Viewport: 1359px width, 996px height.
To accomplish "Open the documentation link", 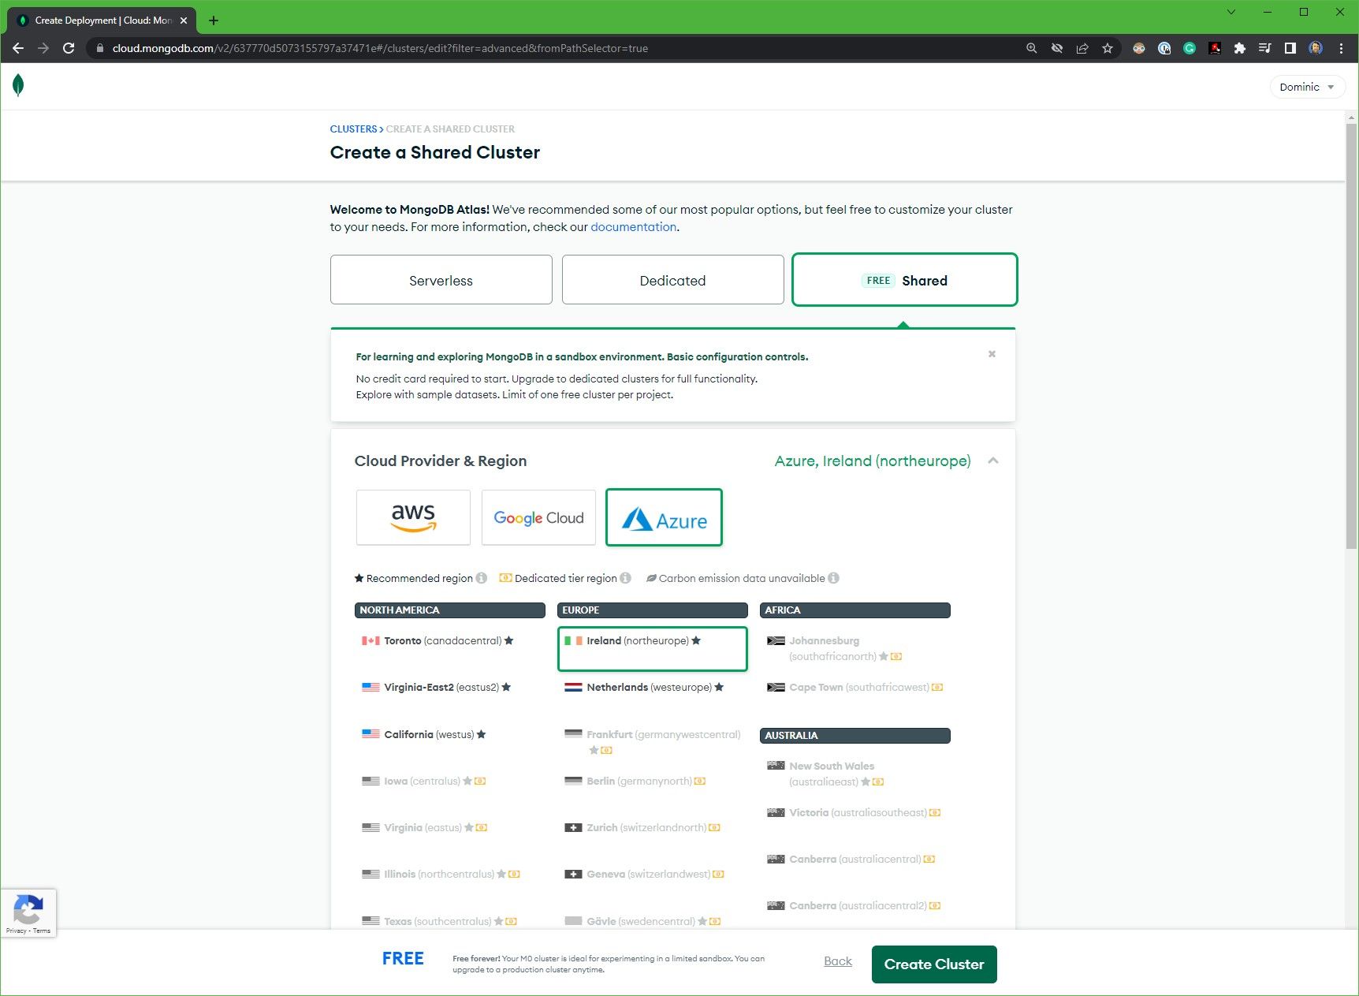I will (634, 227).
